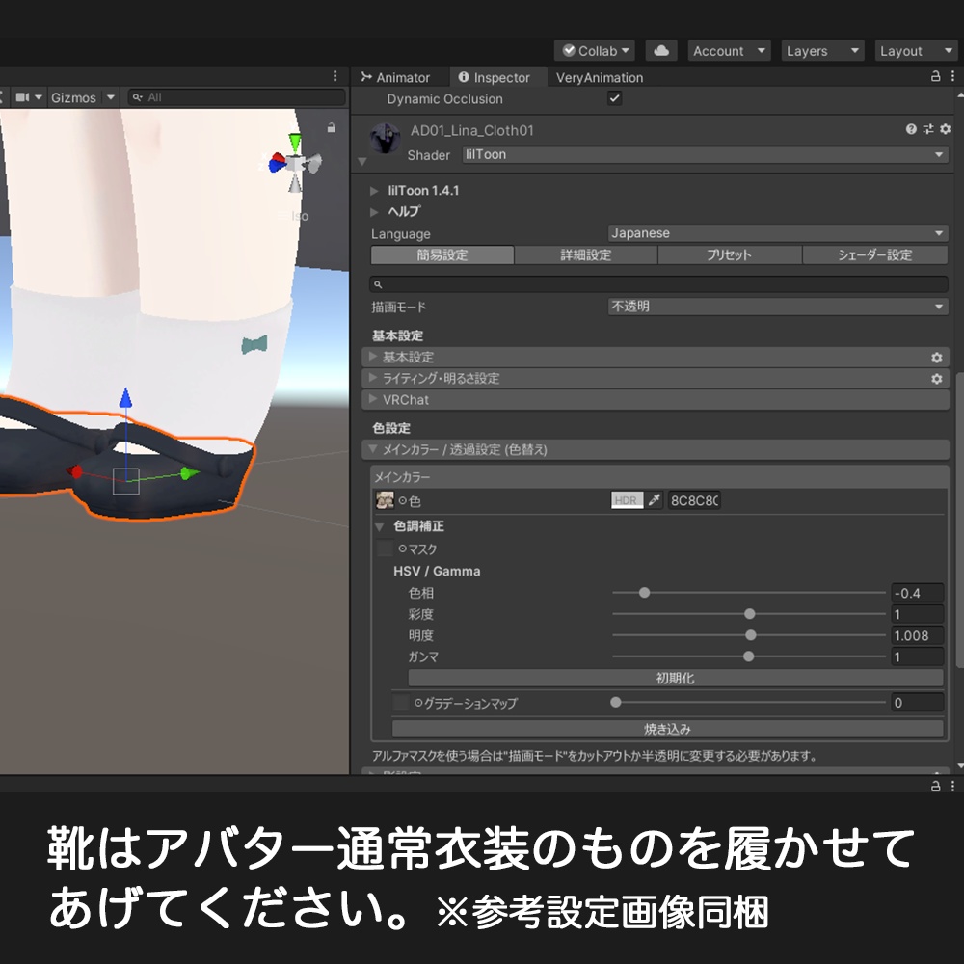964x964 pixels.
Task: Click the scene view search field
Action: (x=236, y=97)
